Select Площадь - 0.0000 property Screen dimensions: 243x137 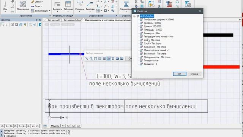coord(153,30)
